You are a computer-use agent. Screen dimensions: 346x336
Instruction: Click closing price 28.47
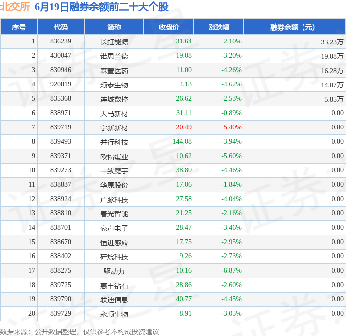(184, 228)
